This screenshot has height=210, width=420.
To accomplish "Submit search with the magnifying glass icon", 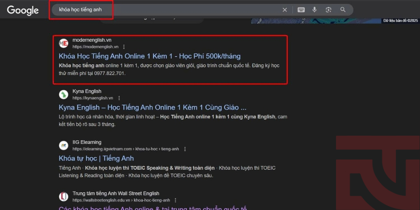I will (x=343, y=10).
